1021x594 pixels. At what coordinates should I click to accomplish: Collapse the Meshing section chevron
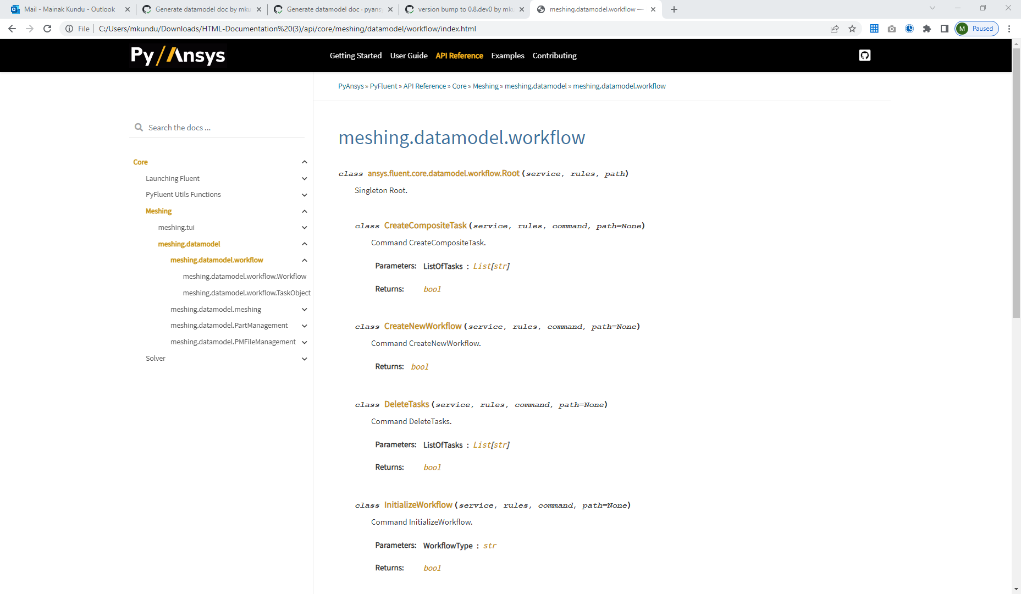305,211
